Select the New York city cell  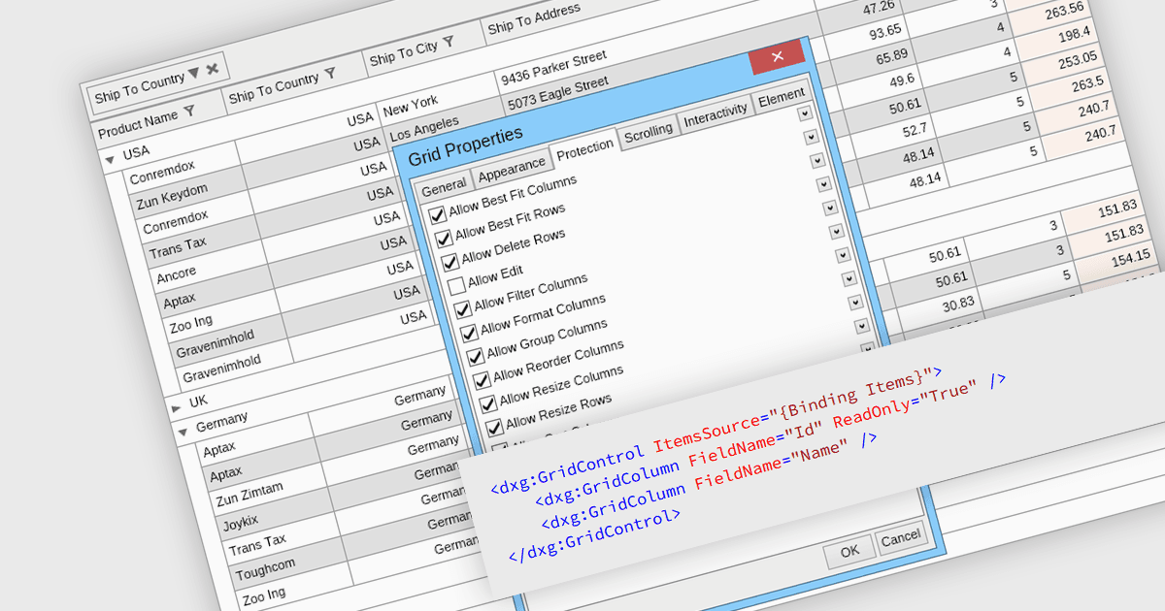411,105
